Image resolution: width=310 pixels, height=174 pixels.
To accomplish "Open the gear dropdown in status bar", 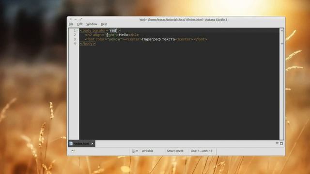I will [x=135, y=151].
